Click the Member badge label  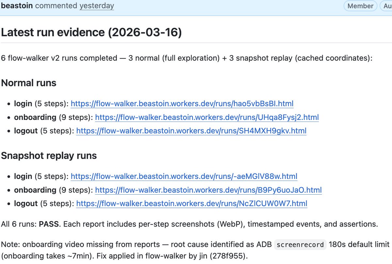[360, 6]
